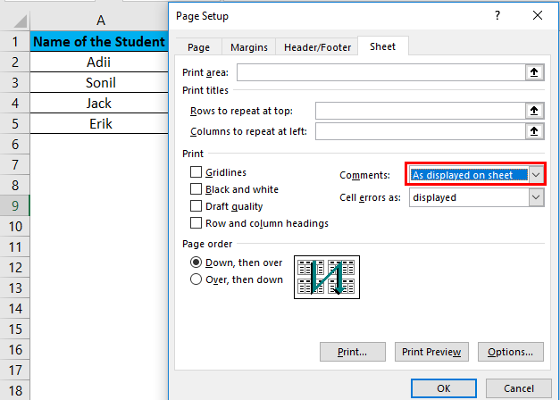Click the Page Setup help question mark
This screenshot has width=560, height=400.
click(x=497, y=15)
